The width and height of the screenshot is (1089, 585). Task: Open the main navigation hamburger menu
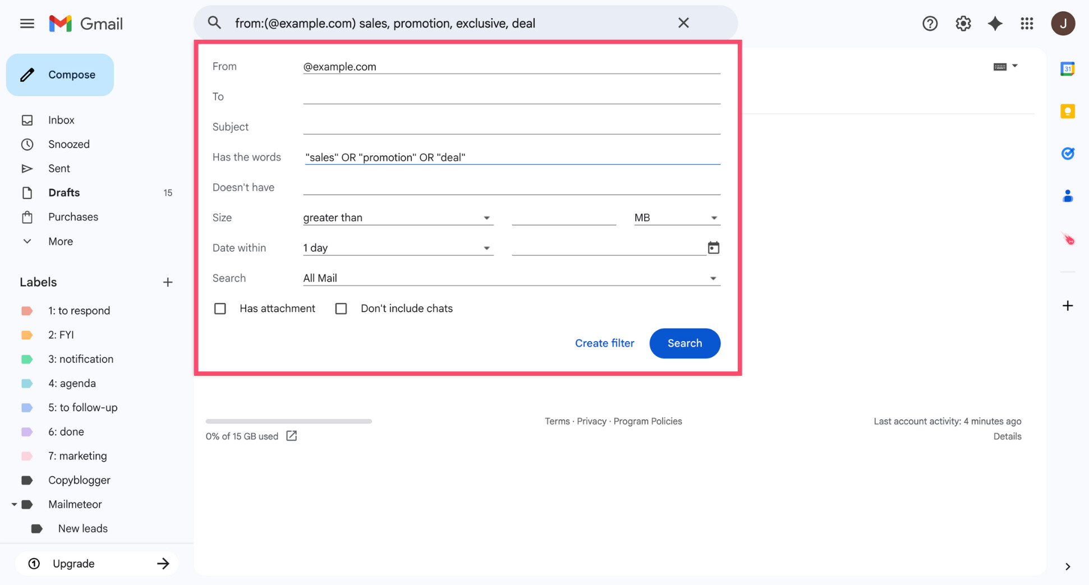point(26,23)
